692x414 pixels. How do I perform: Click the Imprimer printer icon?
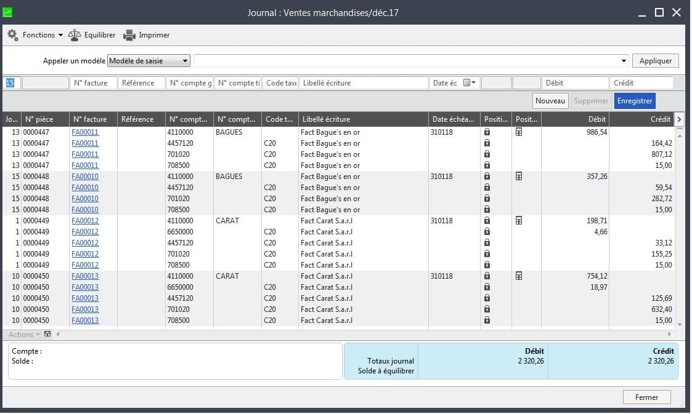[129, 35]
